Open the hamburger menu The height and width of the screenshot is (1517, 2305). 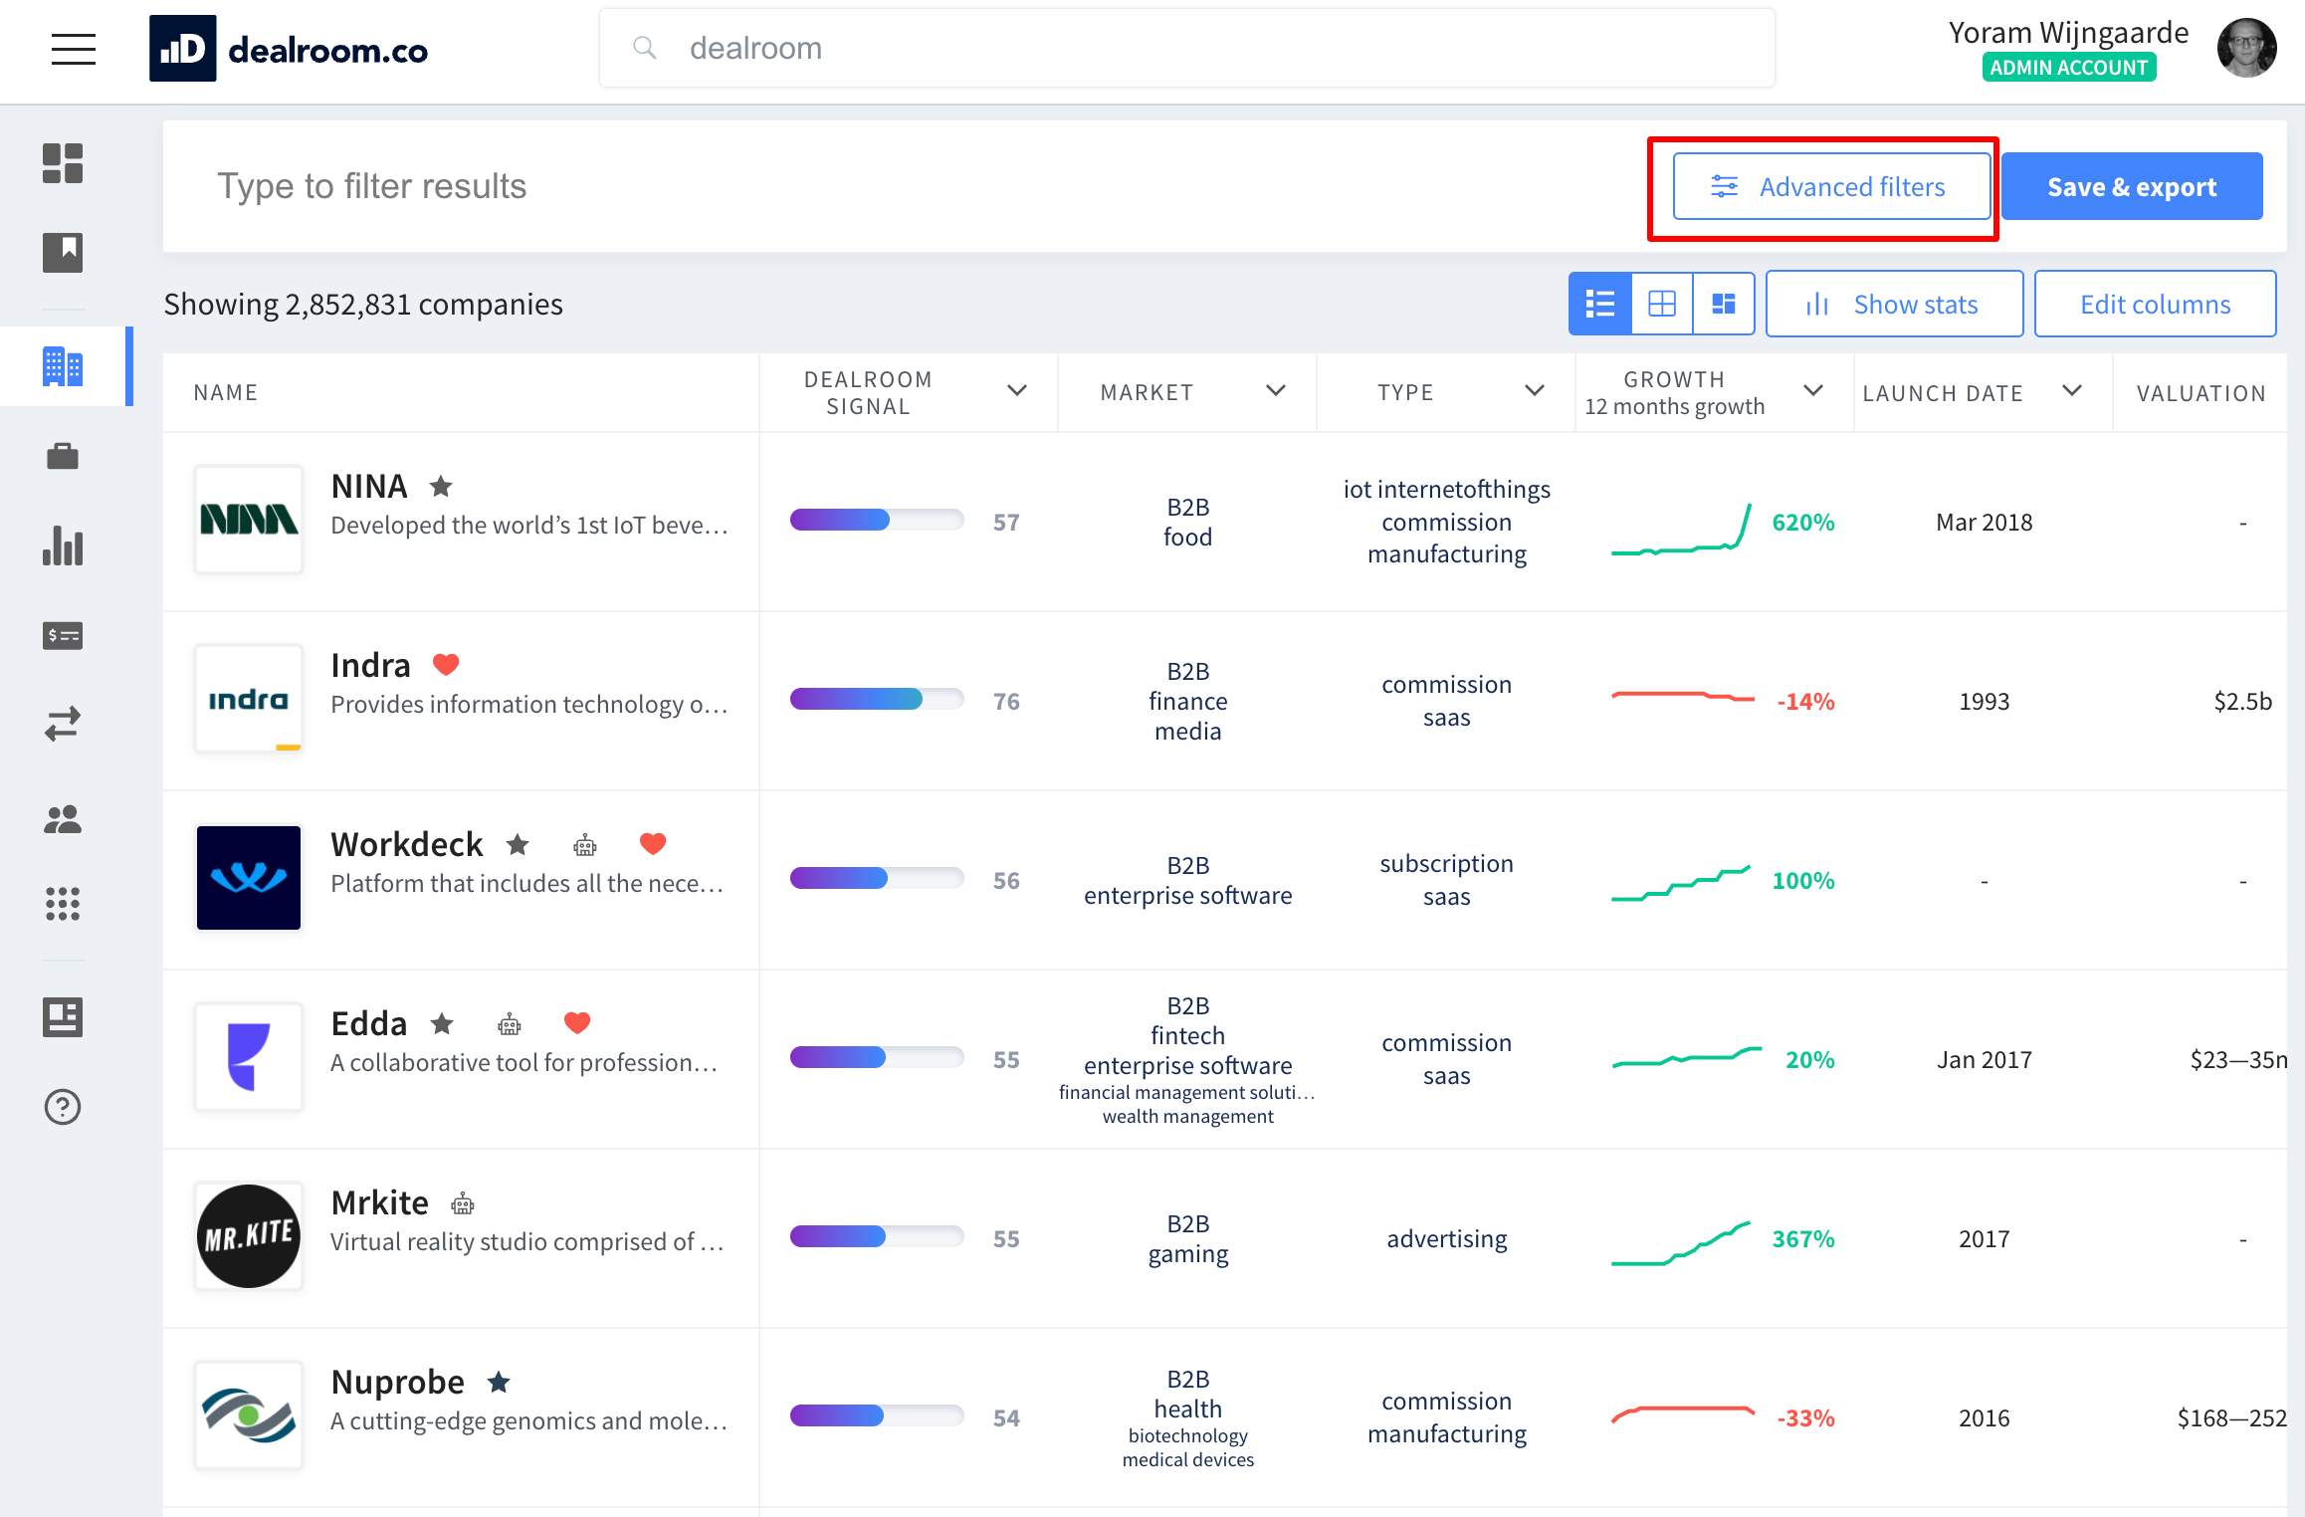coord(74,49)
